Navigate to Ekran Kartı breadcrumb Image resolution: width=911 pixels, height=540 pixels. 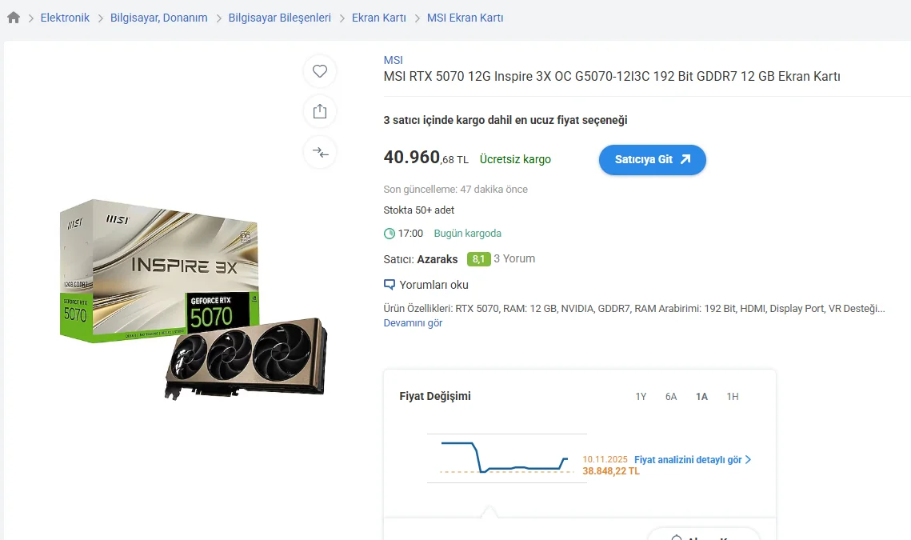[x=378, y=18]
